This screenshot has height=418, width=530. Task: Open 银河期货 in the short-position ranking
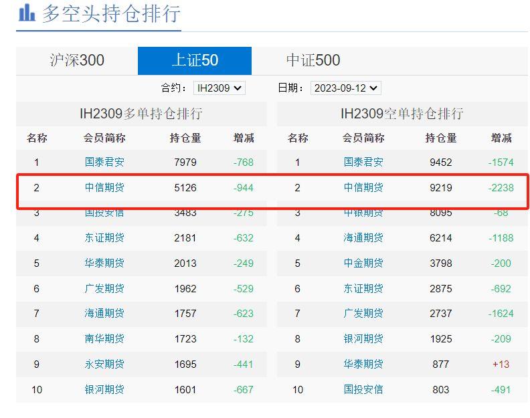[x=363, y=339]
